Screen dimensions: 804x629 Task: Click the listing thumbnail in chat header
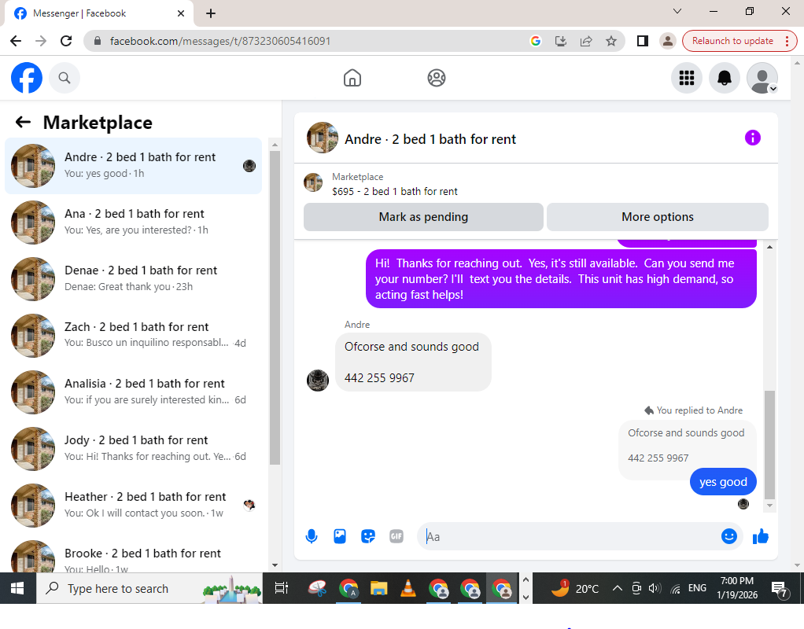tap(322, 138)
